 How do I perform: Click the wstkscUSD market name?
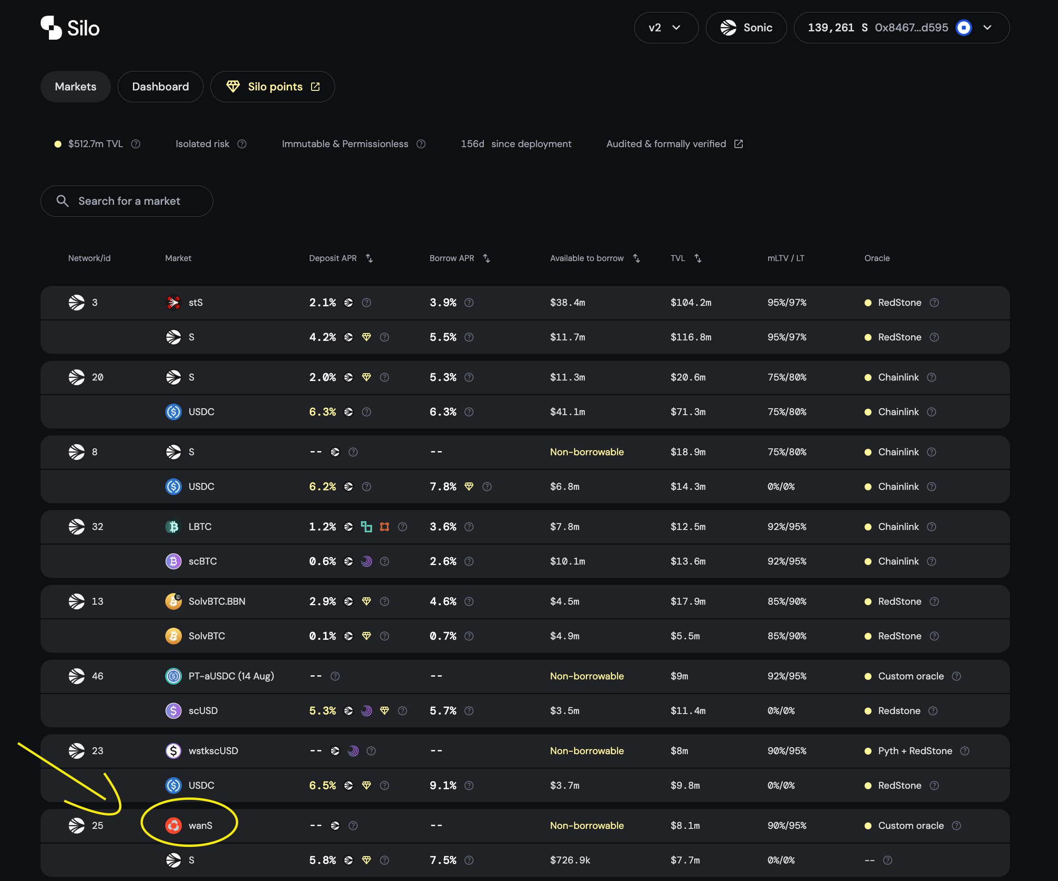(x=213, y=750)
